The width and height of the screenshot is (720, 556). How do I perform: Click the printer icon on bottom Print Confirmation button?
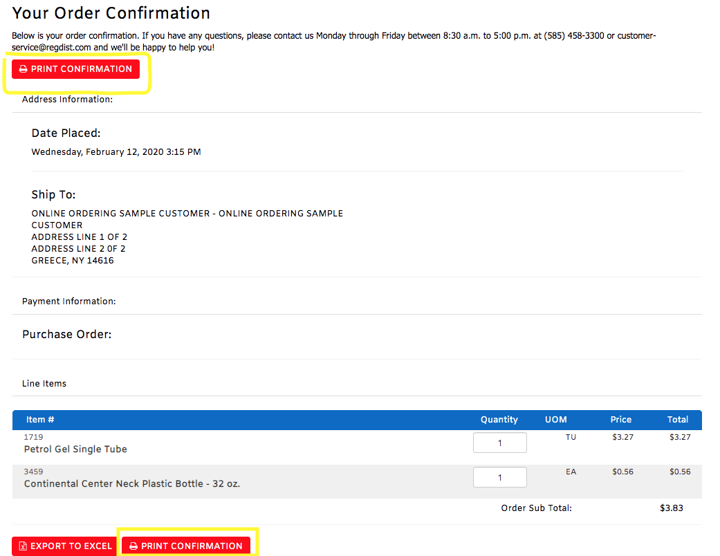[133, 546]
